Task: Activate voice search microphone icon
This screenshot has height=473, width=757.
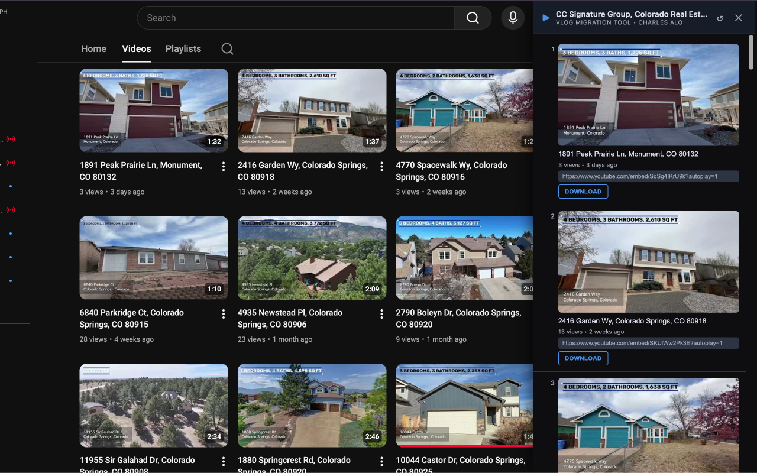Action: 513,18
